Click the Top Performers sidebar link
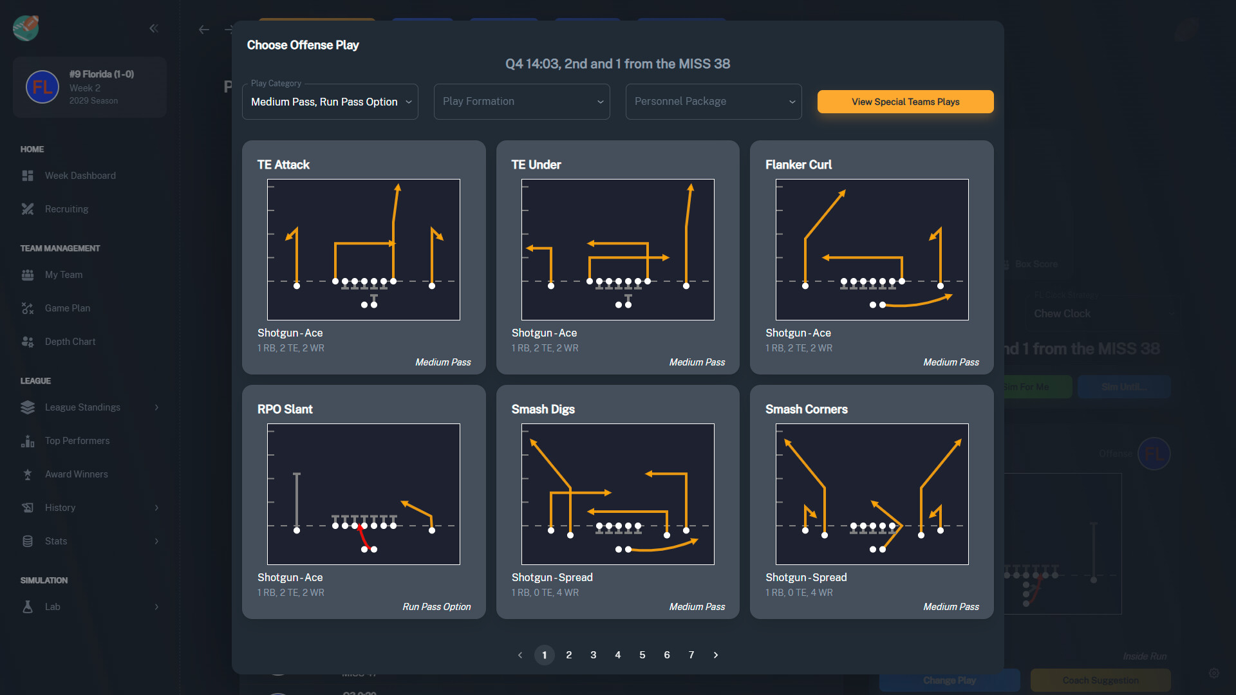 (x=77, y=440)
